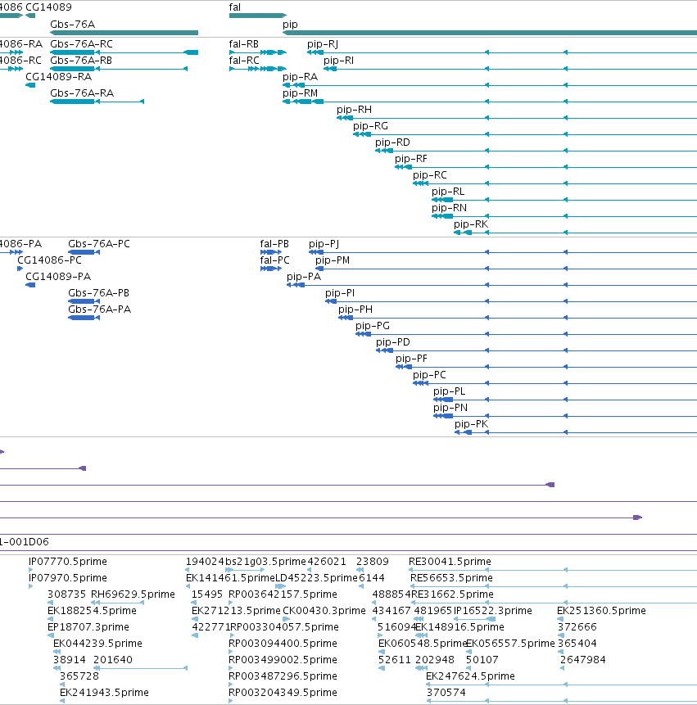Click feature EP18707.3prime

point(88,627)
